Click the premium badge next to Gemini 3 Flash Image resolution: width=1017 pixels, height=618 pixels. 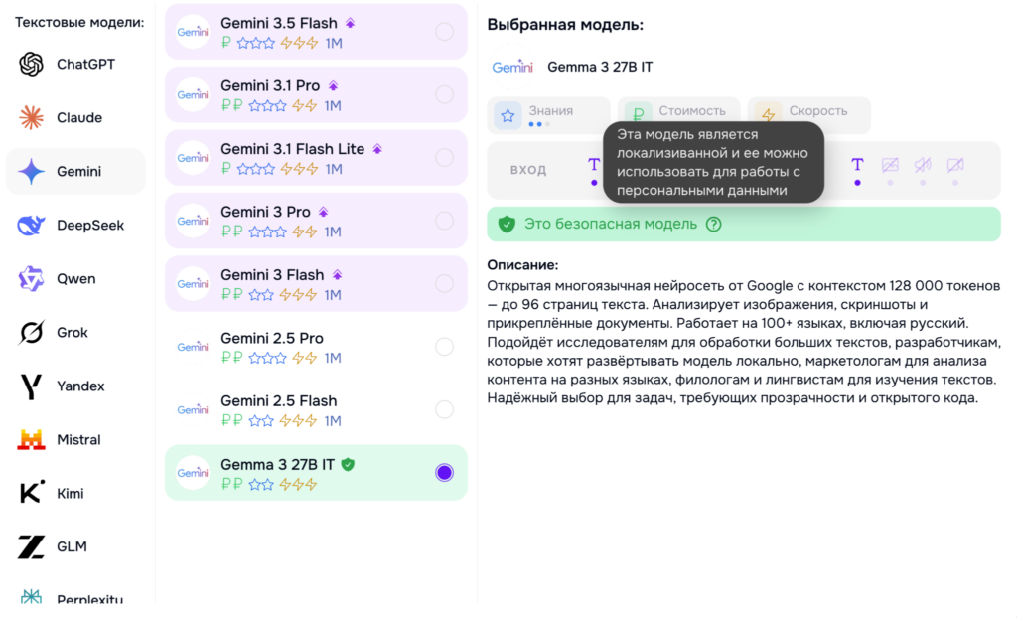tap(338, 275)
